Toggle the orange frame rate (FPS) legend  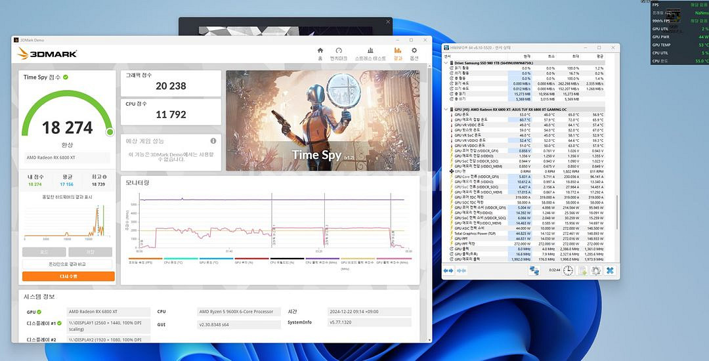[145, 260]
